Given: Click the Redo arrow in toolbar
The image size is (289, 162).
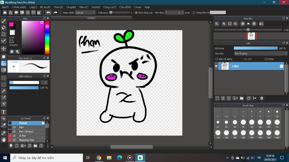Looking at the screenshot, I should point(55,12).
